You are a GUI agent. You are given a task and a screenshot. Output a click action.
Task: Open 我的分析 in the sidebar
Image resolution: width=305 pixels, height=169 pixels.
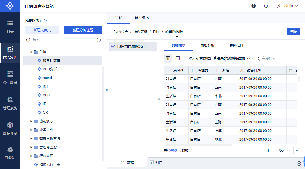10,52
